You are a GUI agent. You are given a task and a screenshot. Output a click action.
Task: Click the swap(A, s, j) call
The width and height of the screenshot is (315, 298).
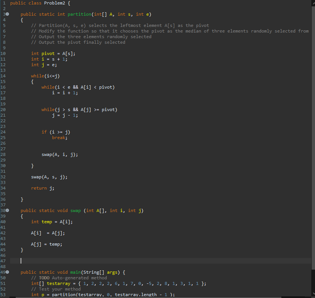point(49,176)
